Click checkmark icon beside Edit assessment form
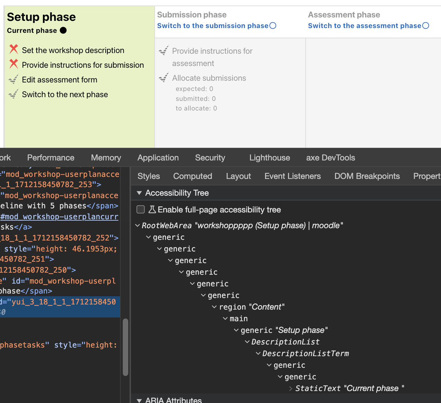Screen dimensions: 441x403 (14, 79)
